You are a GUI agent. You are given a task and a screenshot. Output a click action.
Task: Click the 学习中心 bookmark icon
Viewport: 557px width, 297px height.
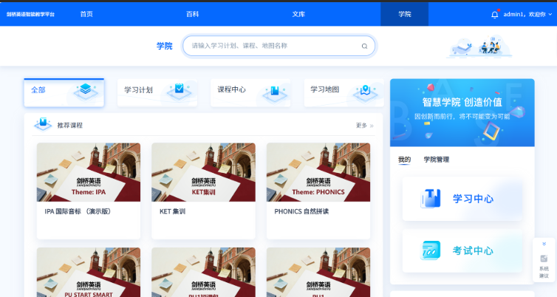pos(431,198)
